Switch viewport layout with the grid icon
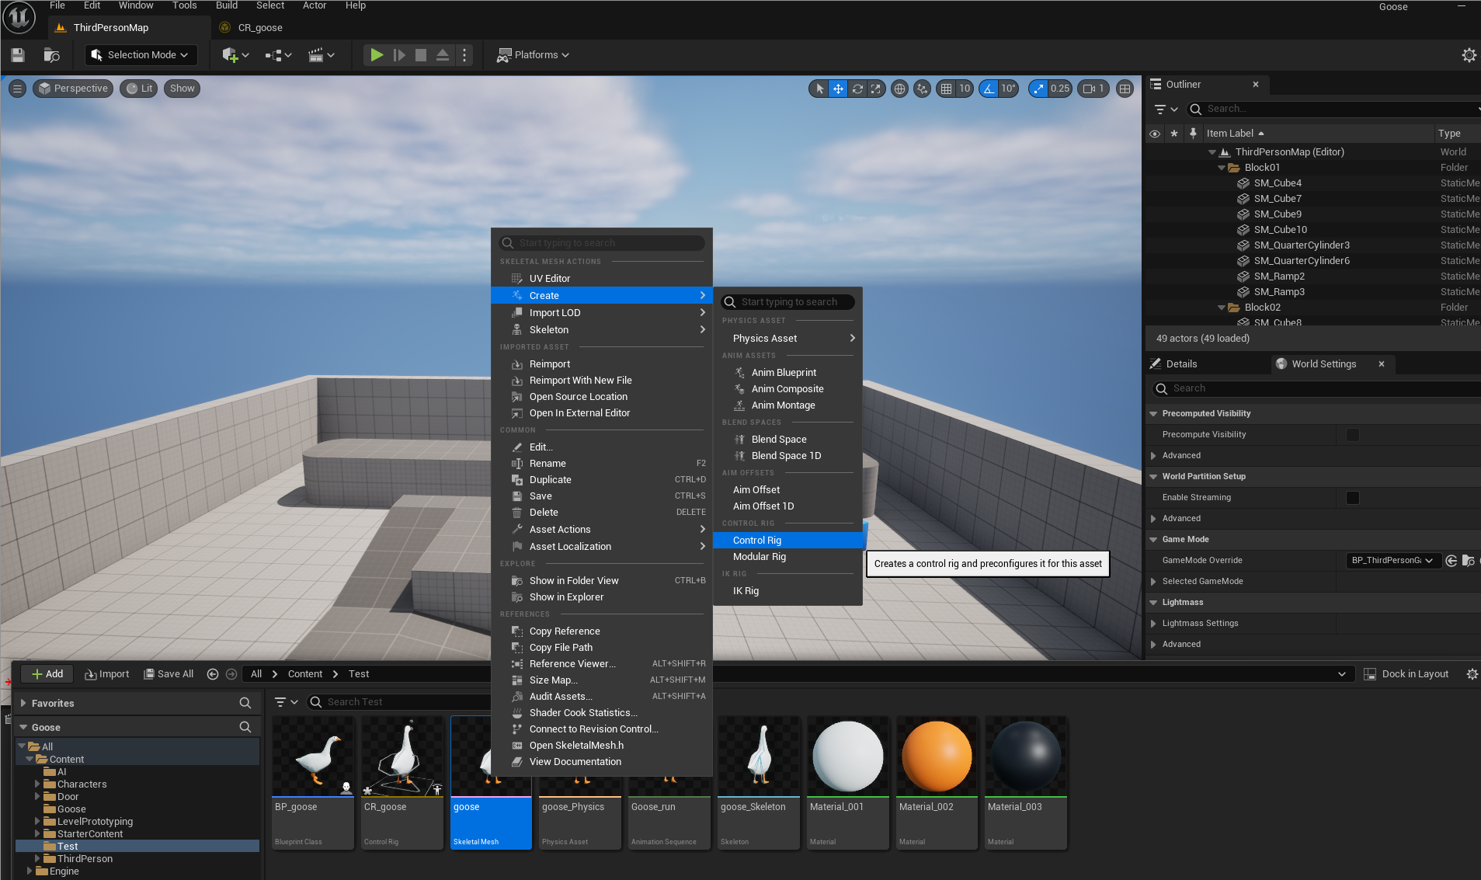 tap(1125, 89)
